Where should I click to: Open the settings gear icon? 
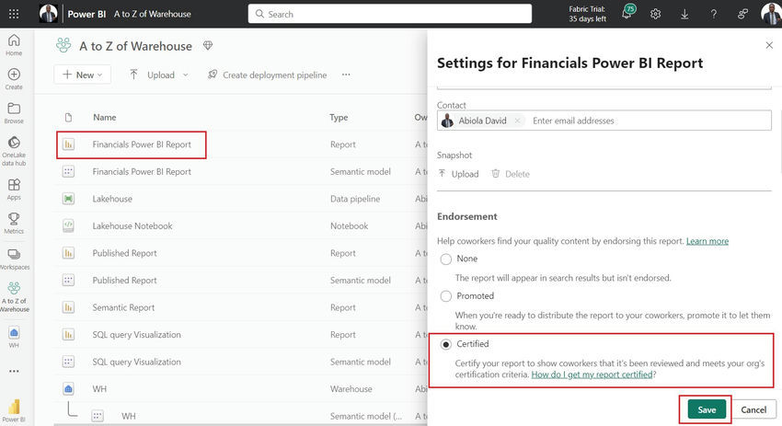(x=656, y=14)
